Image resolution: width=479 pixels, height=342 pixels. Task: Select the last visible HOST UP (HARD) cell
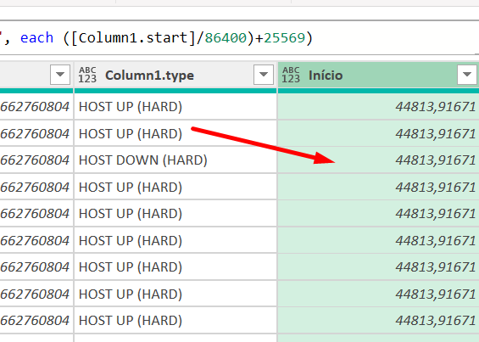175,320
